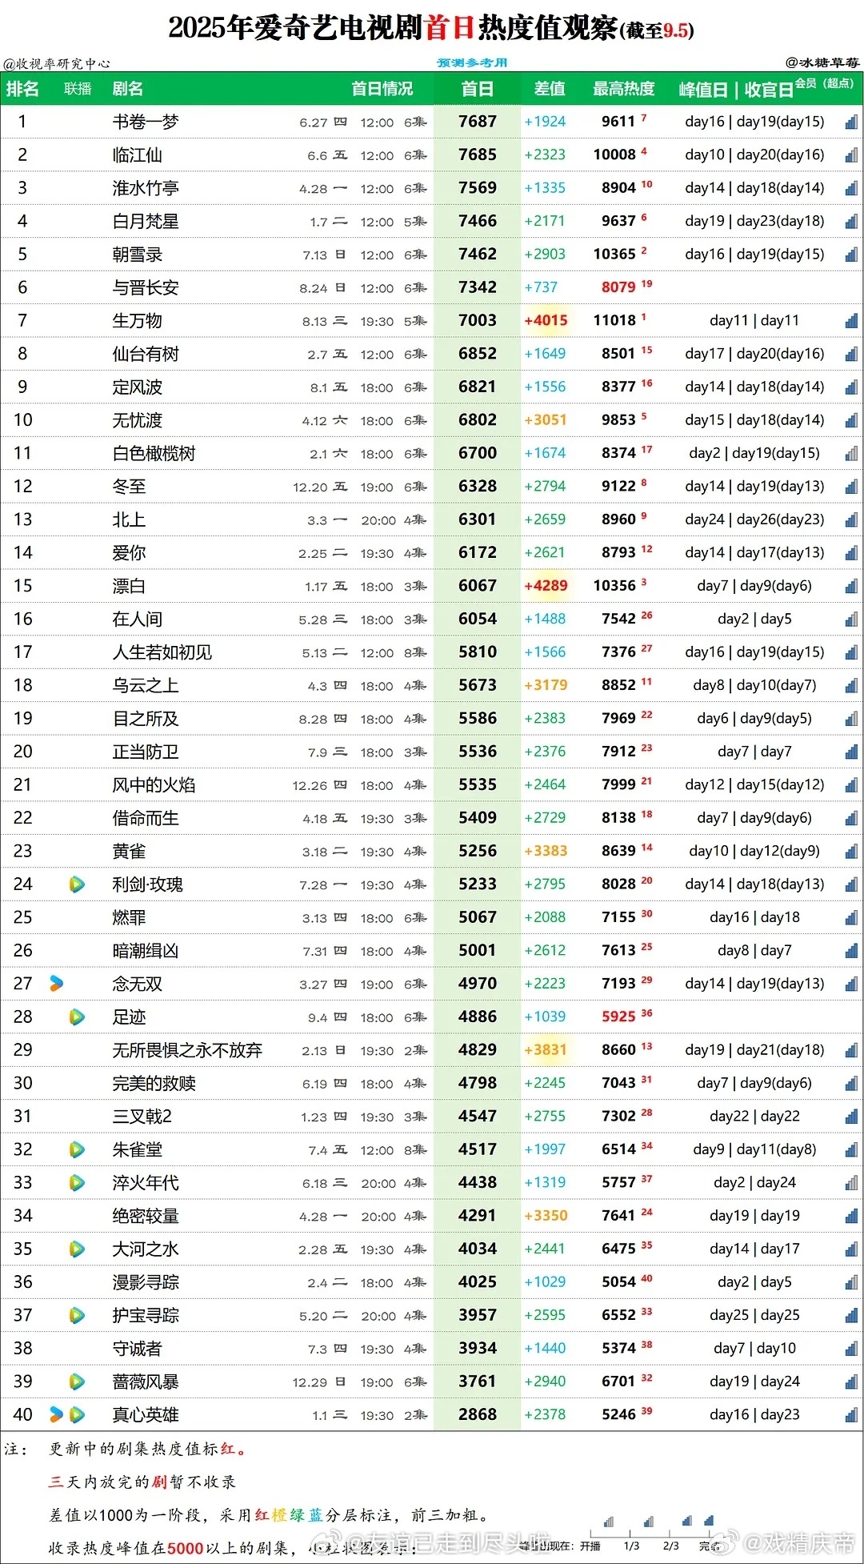Click peak heat 10365 for 朝雪录

pos(614,254)
